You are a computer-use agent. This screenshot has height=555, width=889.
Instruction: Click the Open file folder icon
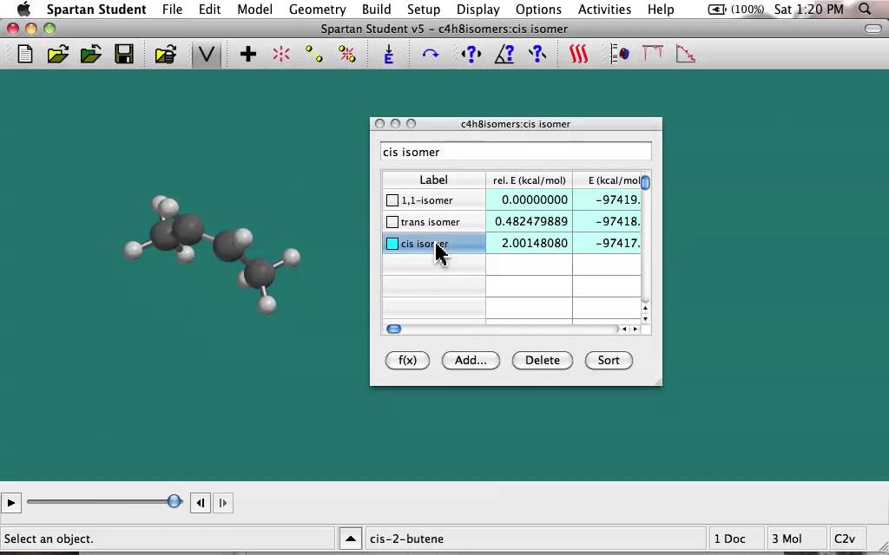coord(58,55)
